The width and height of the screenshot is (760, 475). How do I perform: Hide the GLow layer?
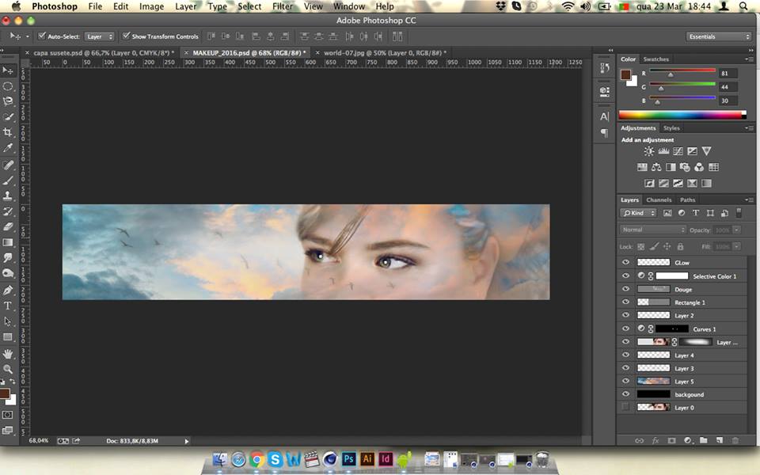[x=626, y=262]
